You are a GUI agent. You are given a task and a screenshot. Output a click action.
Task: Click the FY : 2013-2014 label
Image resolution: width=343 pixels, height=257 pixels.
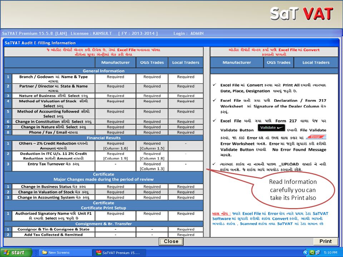(138, 34)
